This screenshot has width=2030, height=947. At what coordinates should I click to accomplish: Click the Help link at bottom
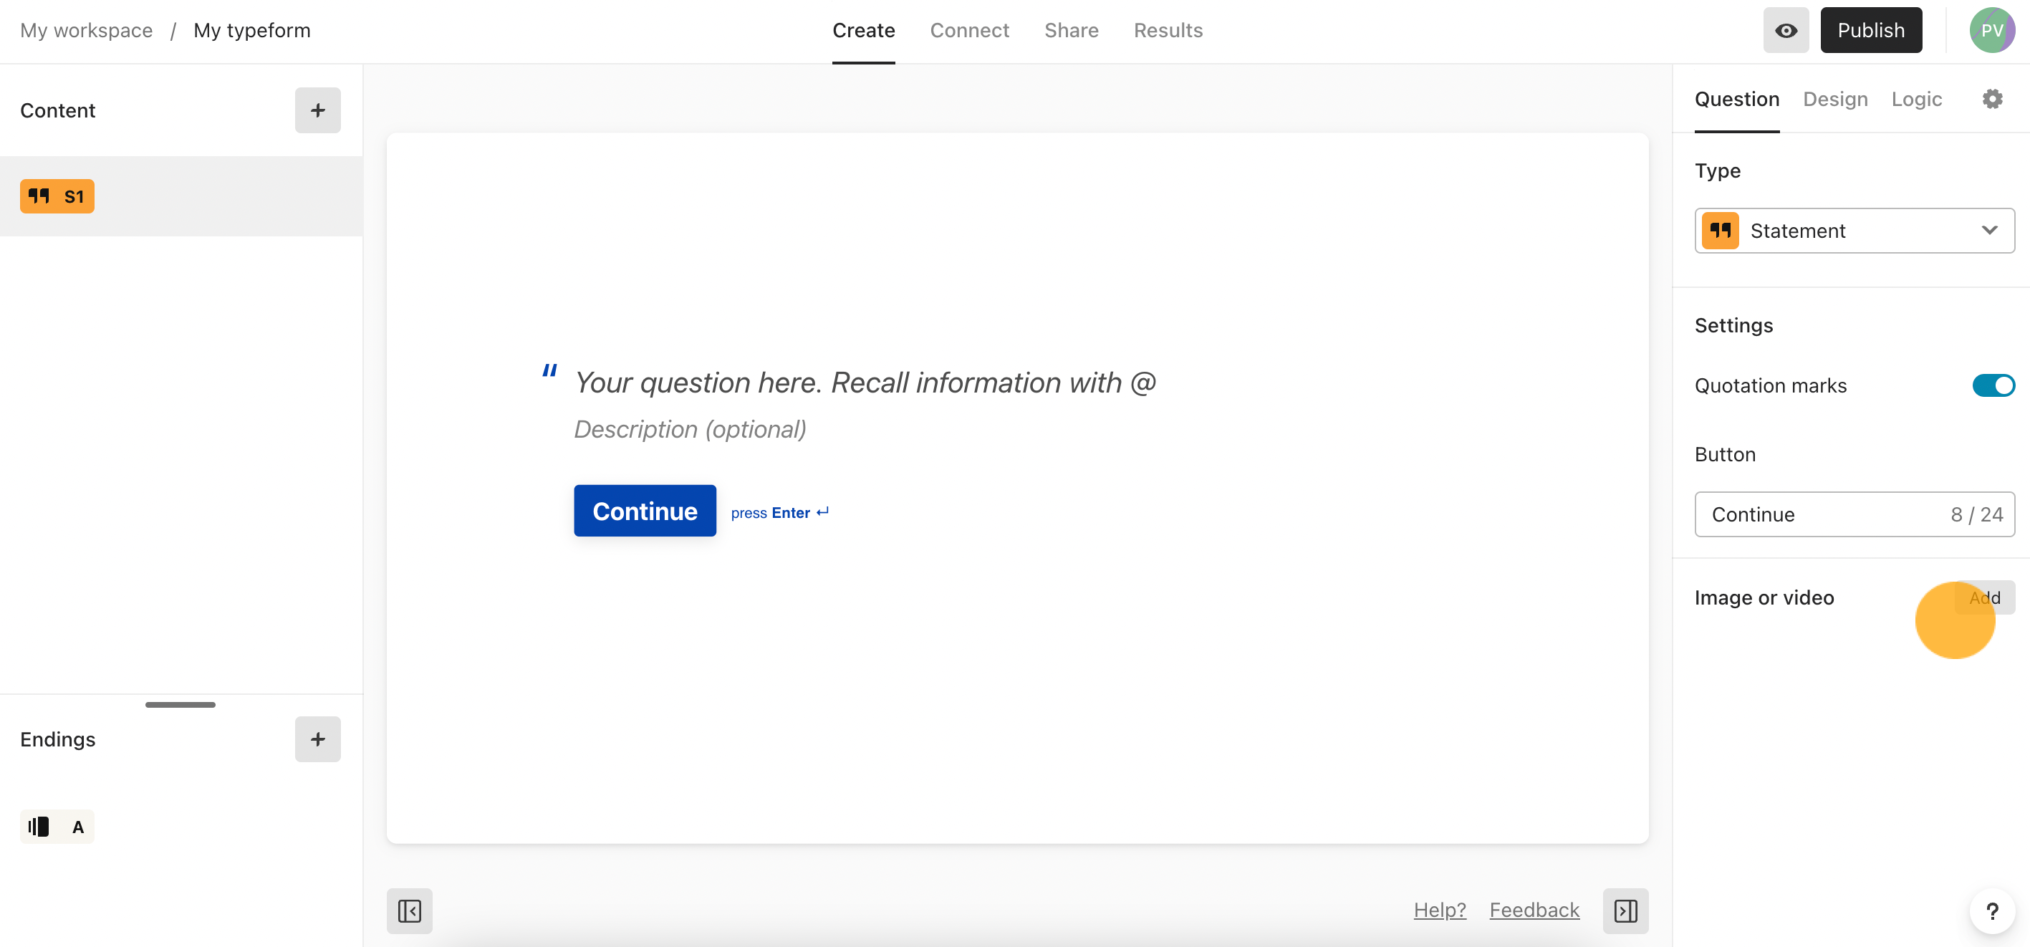point(1440,910)
